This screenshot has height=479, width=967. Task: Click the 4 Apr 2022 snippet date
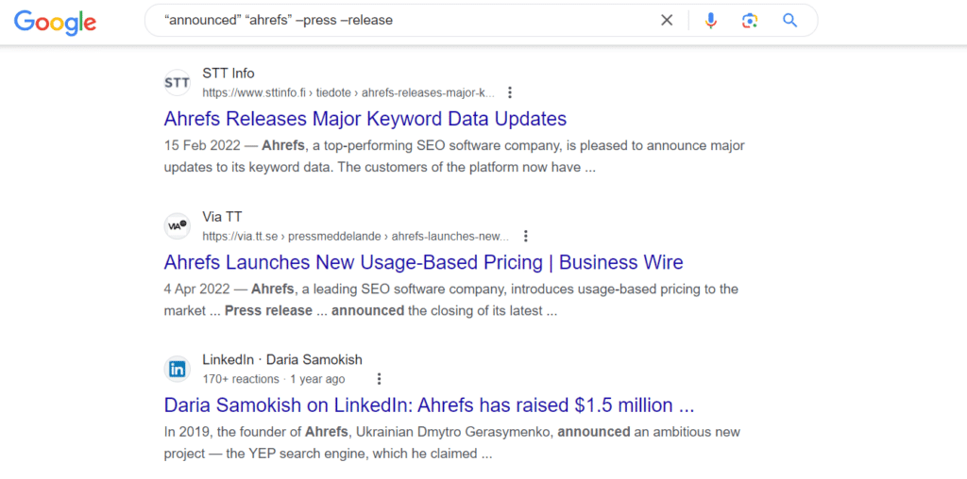(196, 289)
